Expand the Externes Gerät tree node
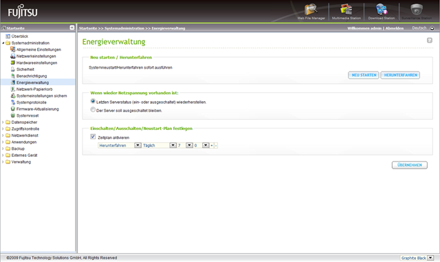The width and height of the screenshot is (440, 262). coord(3,155)
